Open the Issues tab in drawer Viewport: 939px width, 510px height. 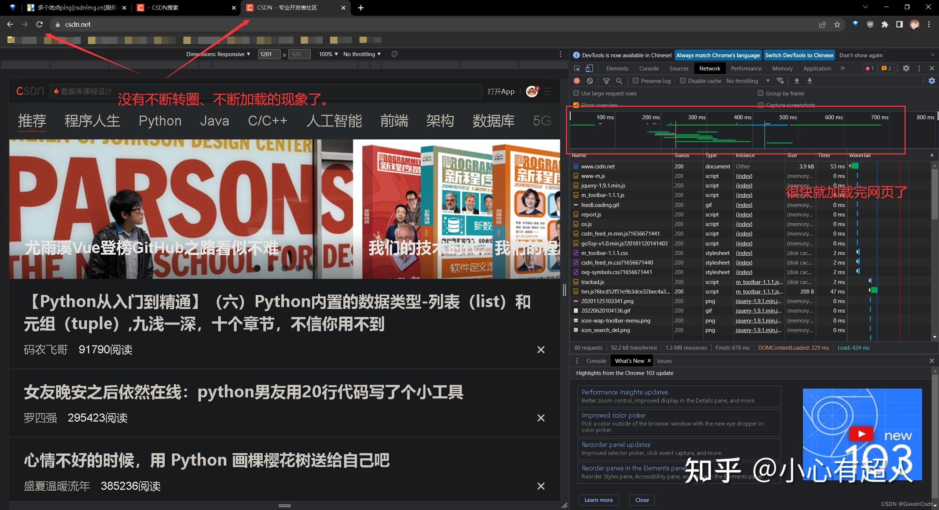[664, 361]
